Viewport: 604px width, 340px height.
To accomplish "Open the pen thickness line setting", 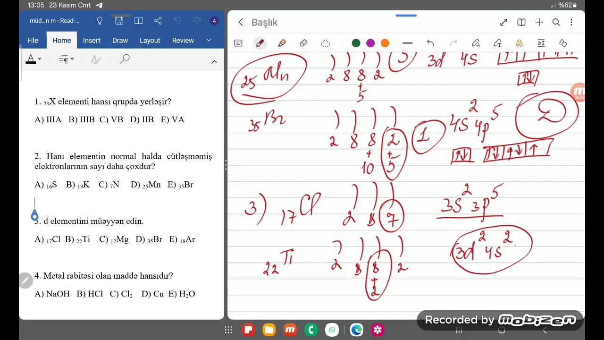I will 408,43.
